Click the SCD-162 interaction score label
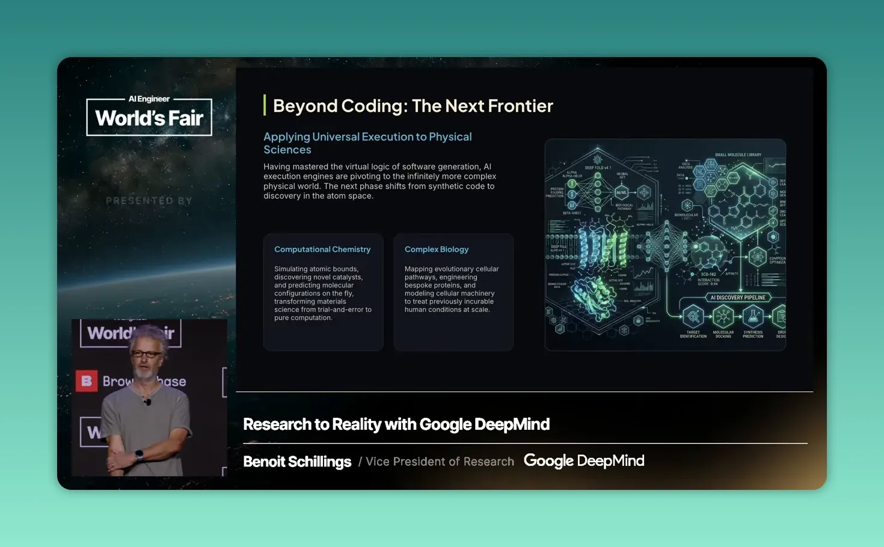Screen dimensions: 884x547 708,279
